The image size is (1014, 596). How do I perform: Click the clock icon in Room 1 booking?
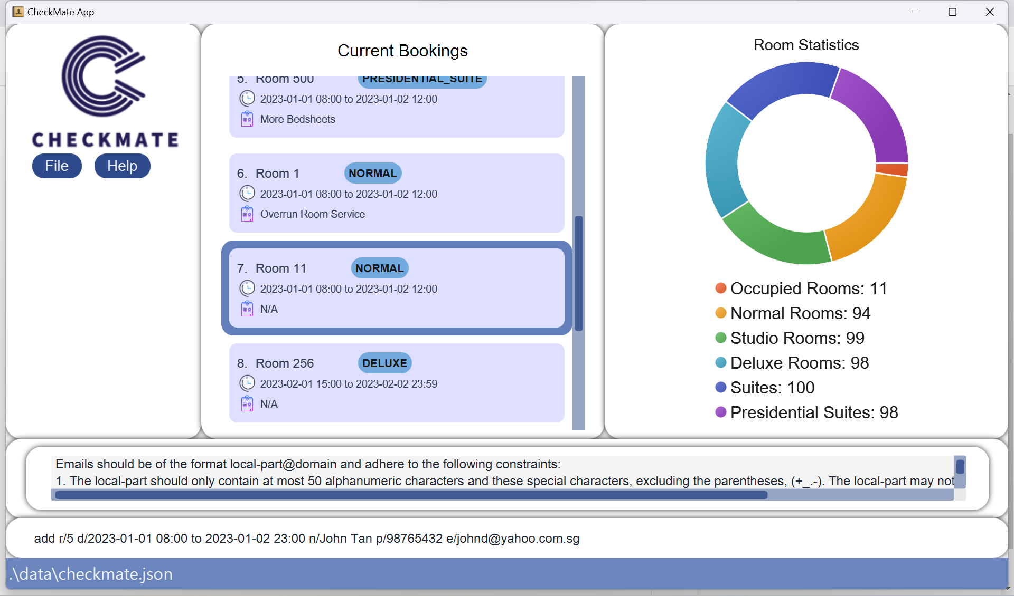point(247,194)
